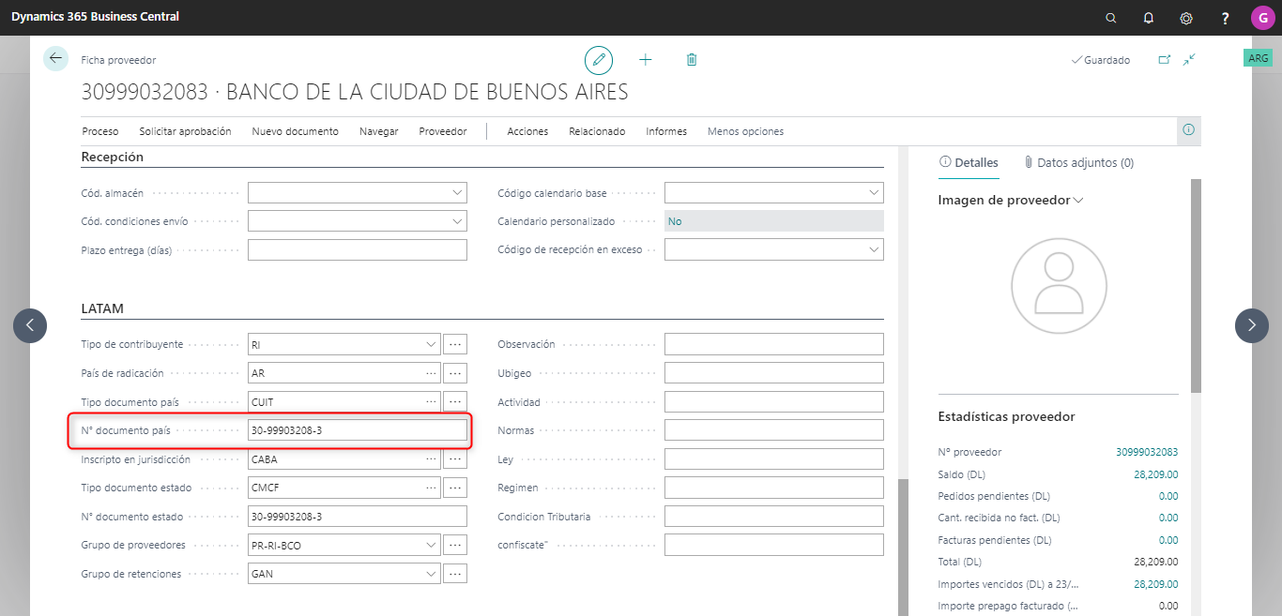Click the Nº documento estado field
The height and width of the screenshot is (616, 1282).
coord(358,517)
